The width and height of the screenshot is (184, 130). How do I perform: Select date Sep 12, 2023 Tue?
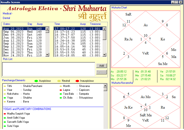24,46
